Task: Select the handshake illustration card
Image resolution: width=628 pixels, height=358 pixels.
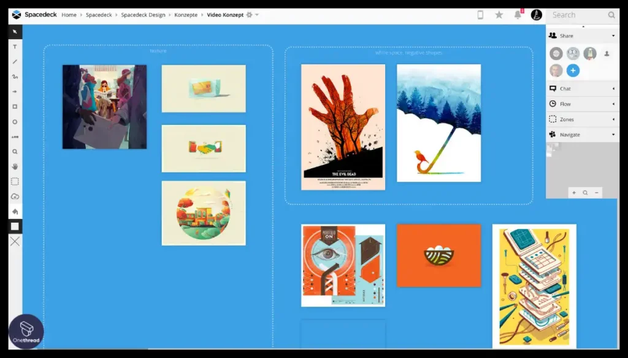Action: click(204, 149)
